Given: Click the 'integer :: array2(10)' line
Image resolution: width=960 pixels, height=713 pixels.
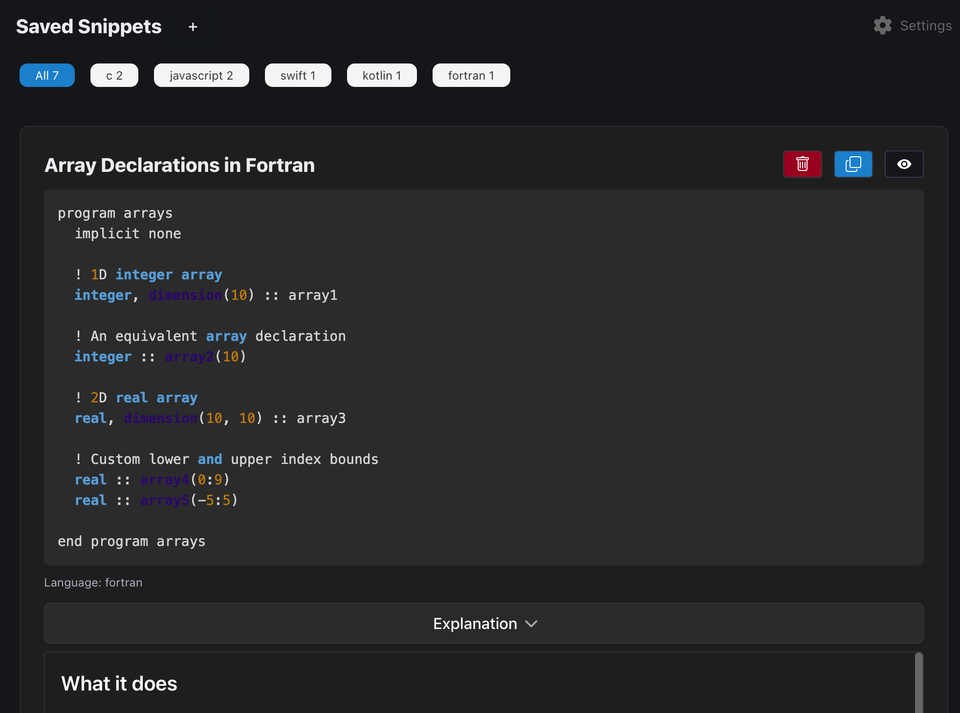Looking at the screenshot, I should (160, 357).
